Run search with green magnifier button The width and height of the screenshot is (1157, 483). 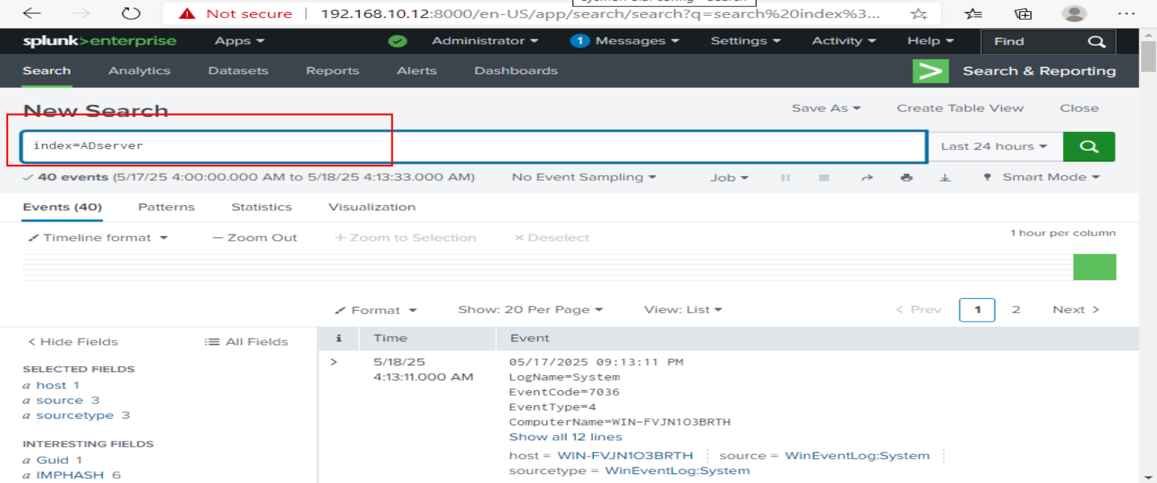click(x=1089, y=146)
